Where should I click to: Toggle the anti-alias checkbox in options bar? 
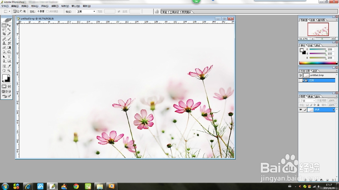click(47, 12)
